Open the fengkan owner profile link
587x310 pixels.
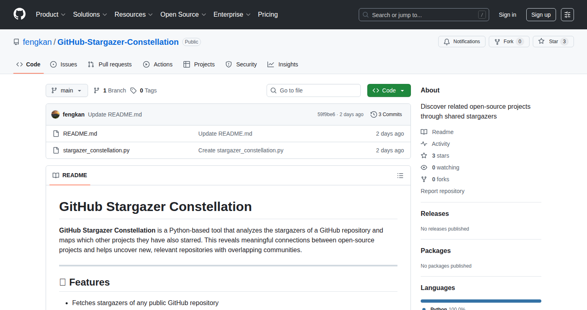37,42
